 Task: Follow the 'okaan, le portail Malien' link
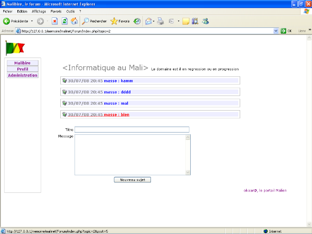265,191
